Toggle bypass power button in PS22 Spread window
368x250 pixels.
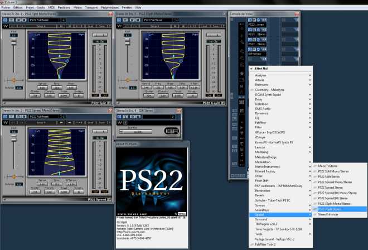(x=5, y=117)
